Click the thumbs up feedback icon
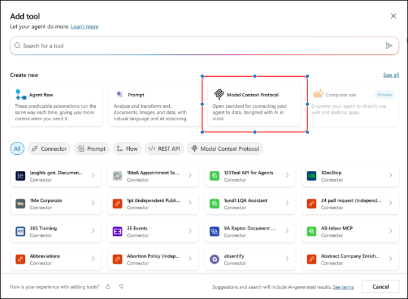This screenshot has width=408, height=299. (108, 286)
